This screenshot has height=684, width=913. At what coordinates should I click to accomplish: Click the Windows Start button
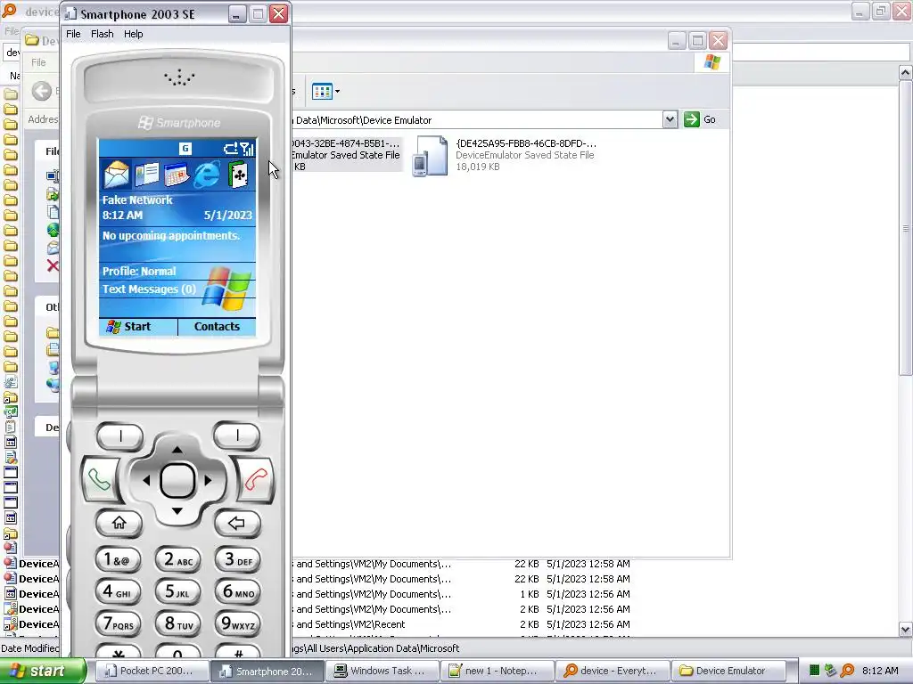(x=43, y=671)
